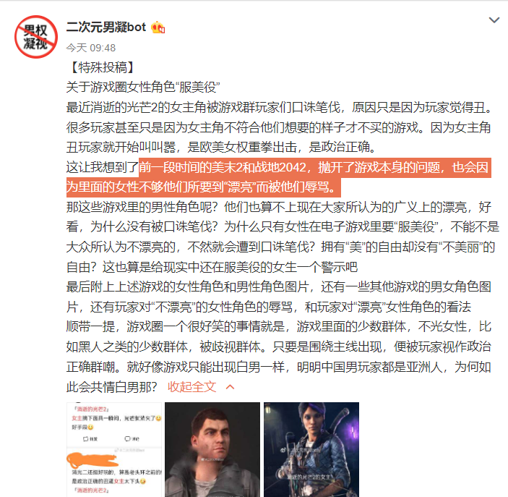Collapse post with the orange up-chevron
The width and height of the screenshot is (508, 497).
pyautogui.click(x=230, y=387)
